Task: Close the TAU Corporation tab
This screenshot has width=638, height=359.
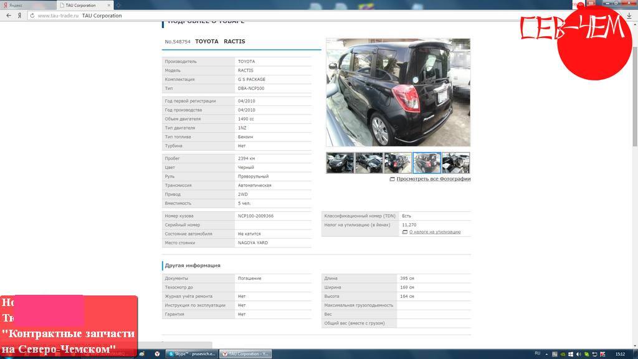Action: coord(109,5)
